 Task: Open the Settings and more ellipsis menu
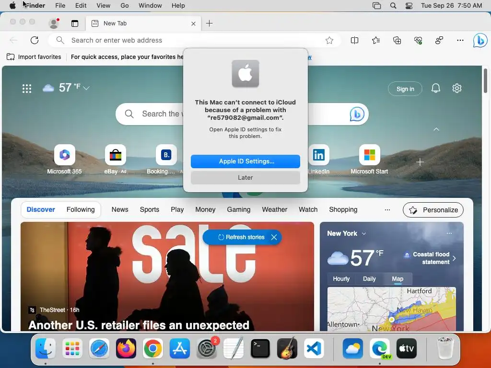460,40
